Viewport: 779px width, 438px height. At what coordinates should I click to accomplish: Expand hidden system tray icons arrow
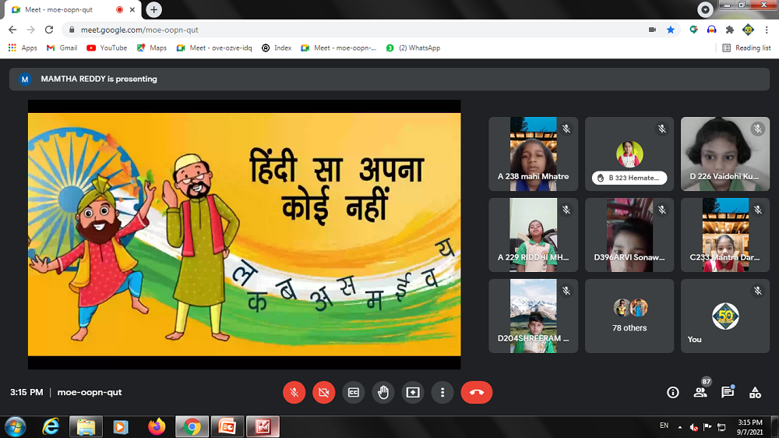pyautogui.click(x=680, y=427)
